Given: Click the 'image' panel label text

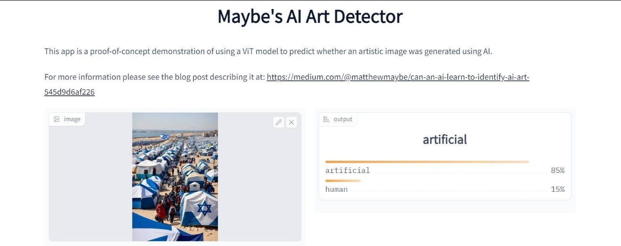Looking at the screenshot, I should [x=72, y=119].
